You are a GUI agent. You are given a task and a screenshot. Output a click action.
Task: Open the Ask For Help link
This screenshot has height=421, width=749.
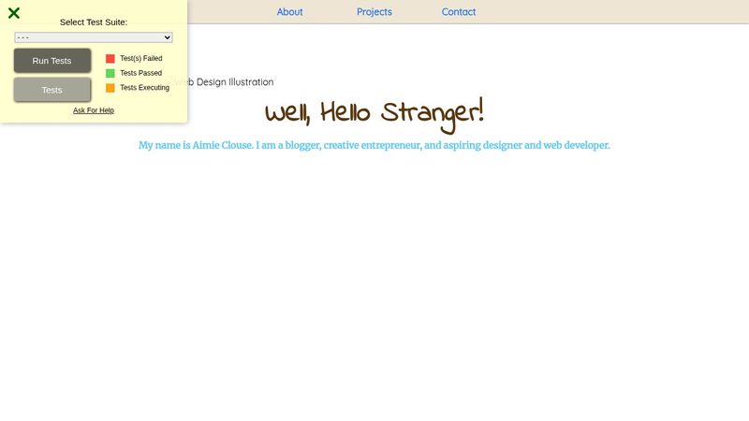[x=94, y=110]
